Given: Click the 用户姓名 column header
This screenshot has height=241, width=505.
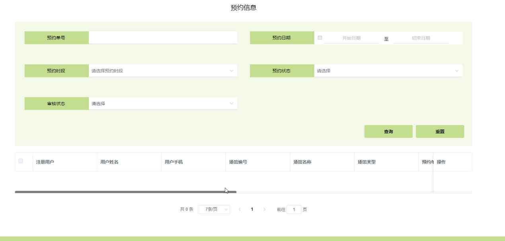Looking at the screenshot, I should [x=129, y=162].
